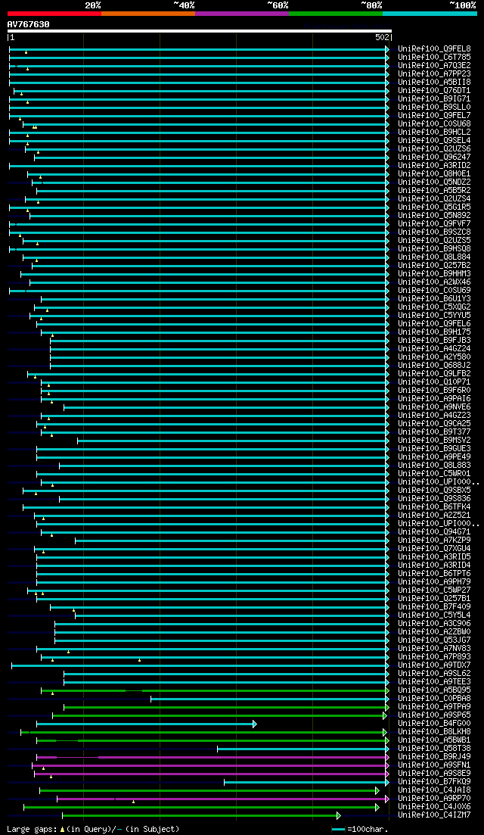Select the UniRef100_Q688J2 label
The image size is (484, 835).
point(434,366)
